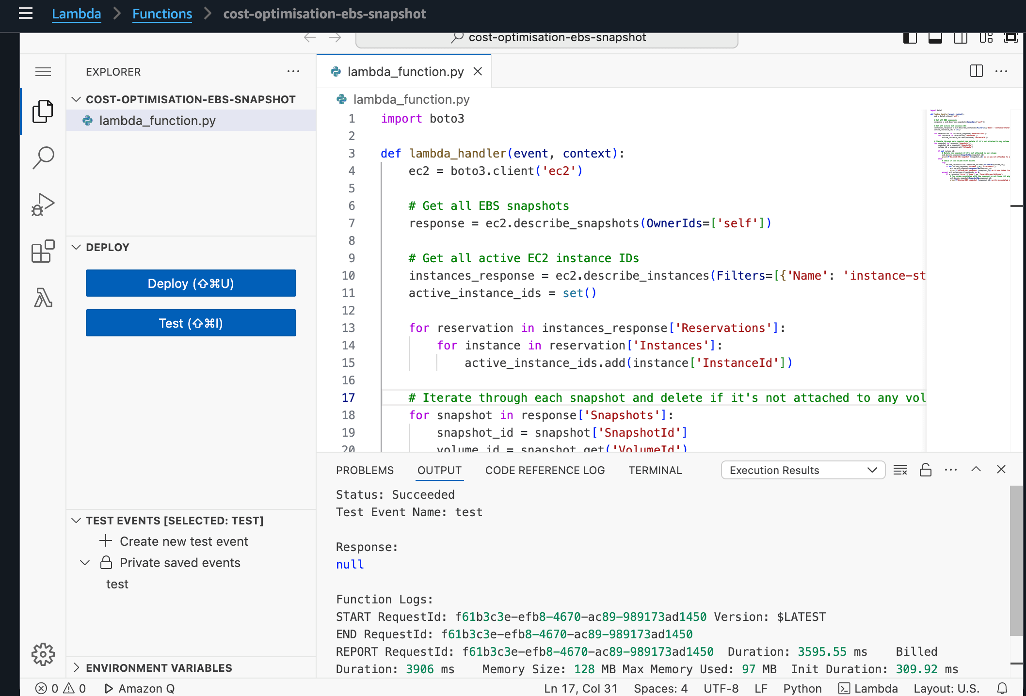
Task: Open the Manage gear settings icon
Action: tap(43, 654)
